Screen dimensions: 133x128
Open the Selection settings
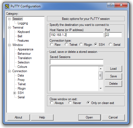pos(24,62)
